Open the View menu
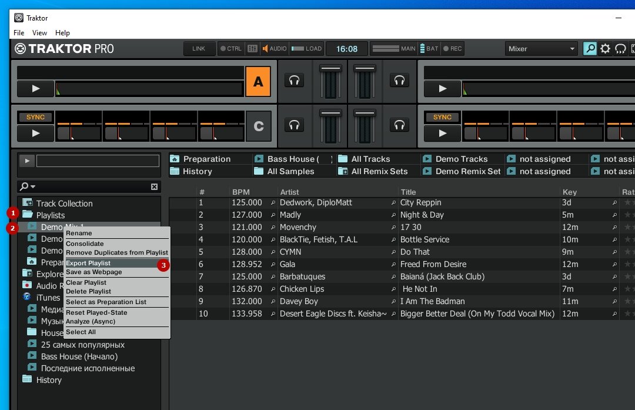This screenshot has height=410, width=635. pyautogui.click(x=39, y=33)
